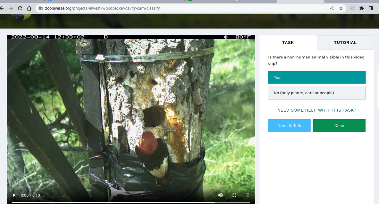Open site information icon beside the URL

tap(41, 8)
